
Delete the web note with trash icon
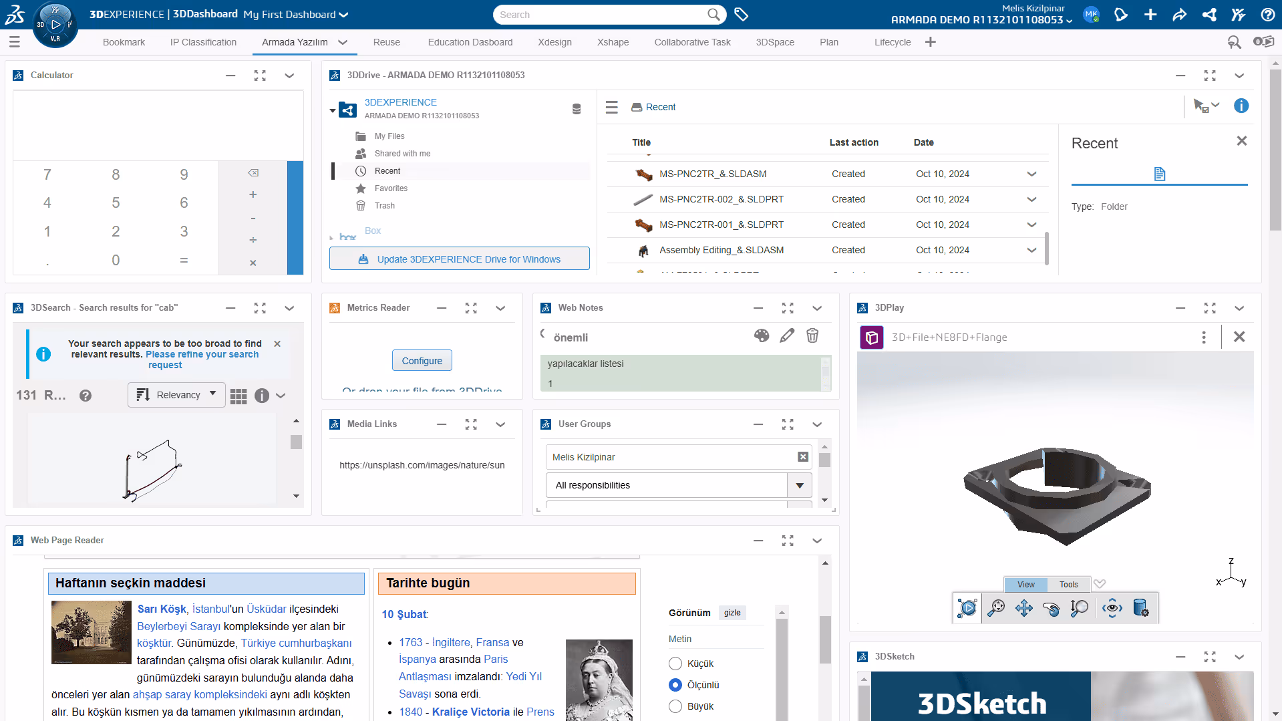point(812,335)
